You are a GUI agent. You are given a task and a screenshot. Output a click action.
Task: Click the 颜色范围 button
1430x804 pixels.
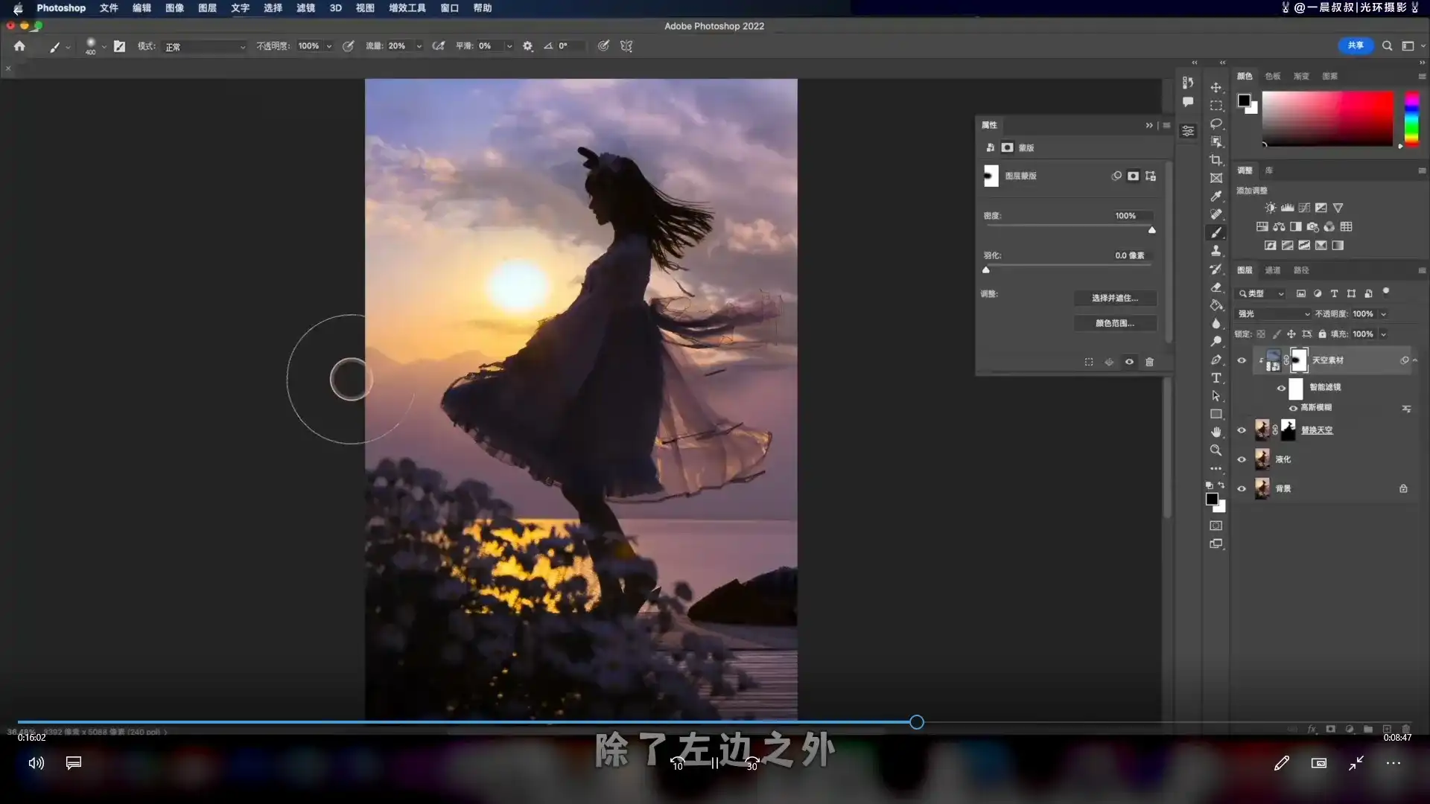tap(1115, 323)
